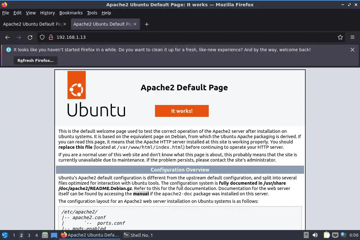The width and height of the screenshot is (360, 240).
Task: Open the Bookmarks menu
Action: point(71,13)
